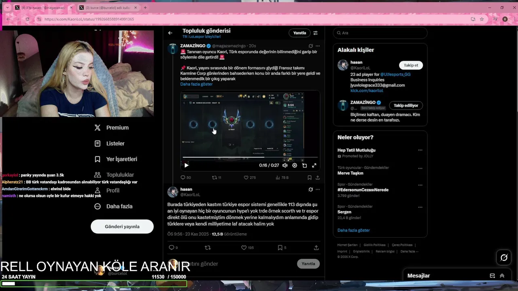Open the Merve Taşkın trend

(x=350, y=173)
